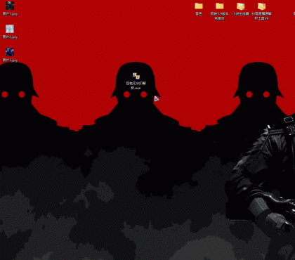Select the light-blue 图片2.jpg thumbnail
Screen dimensions: 295x260
(10, 29)
